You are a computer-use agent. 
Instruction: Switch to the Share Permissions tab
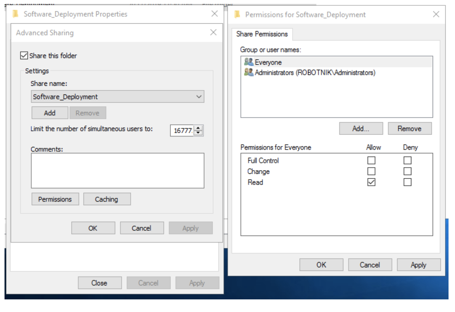(x=262, y=34)
